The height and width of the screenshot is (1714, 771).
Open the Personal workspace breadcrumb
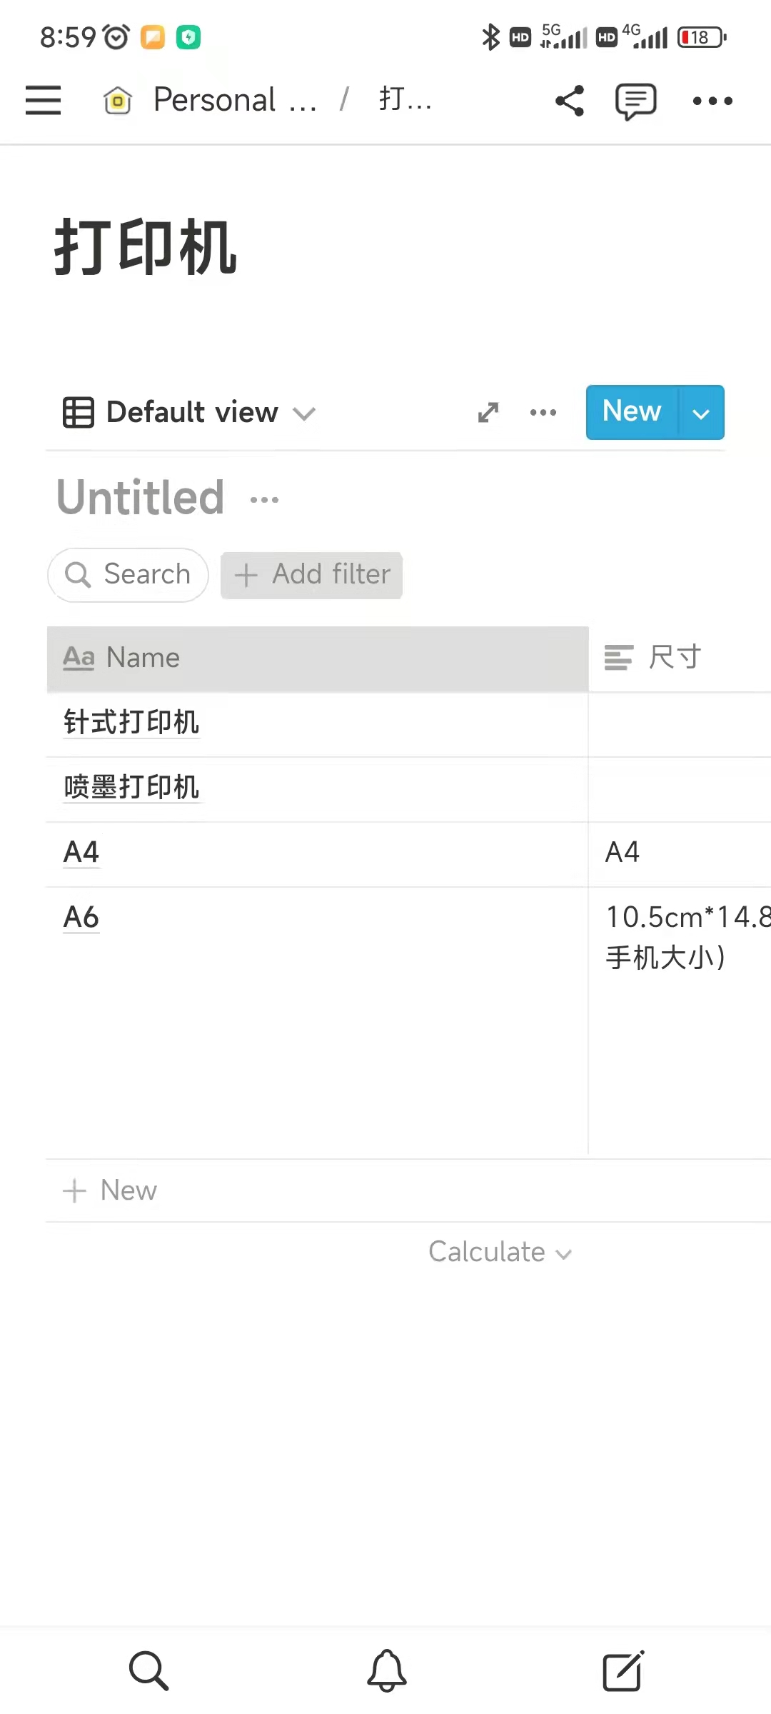point(214,100)
